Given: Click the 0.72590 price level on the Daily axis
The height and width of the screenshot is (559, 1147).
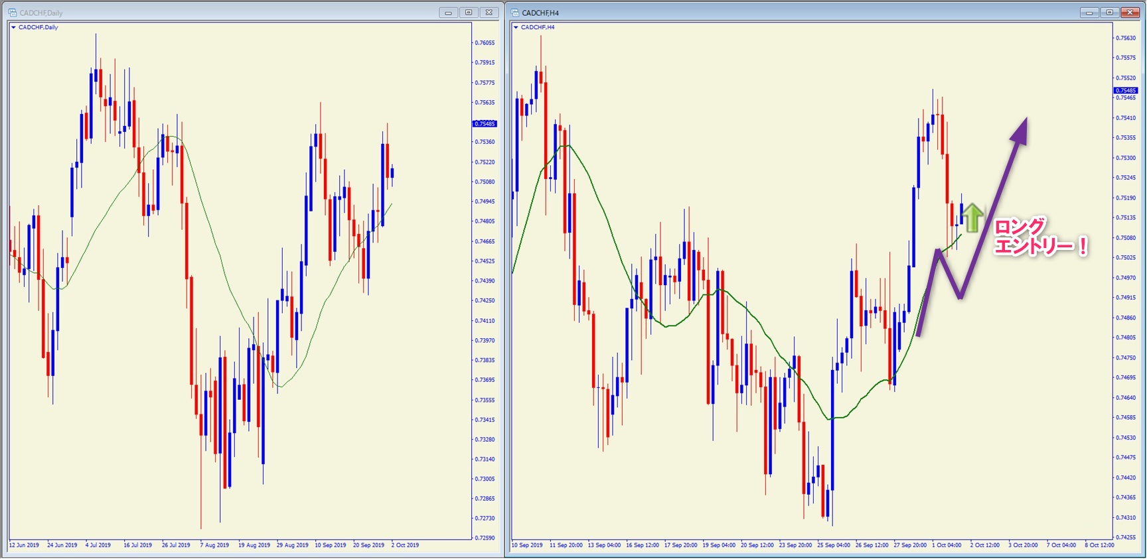Looking at the screenshot, I should coord(485,538).
